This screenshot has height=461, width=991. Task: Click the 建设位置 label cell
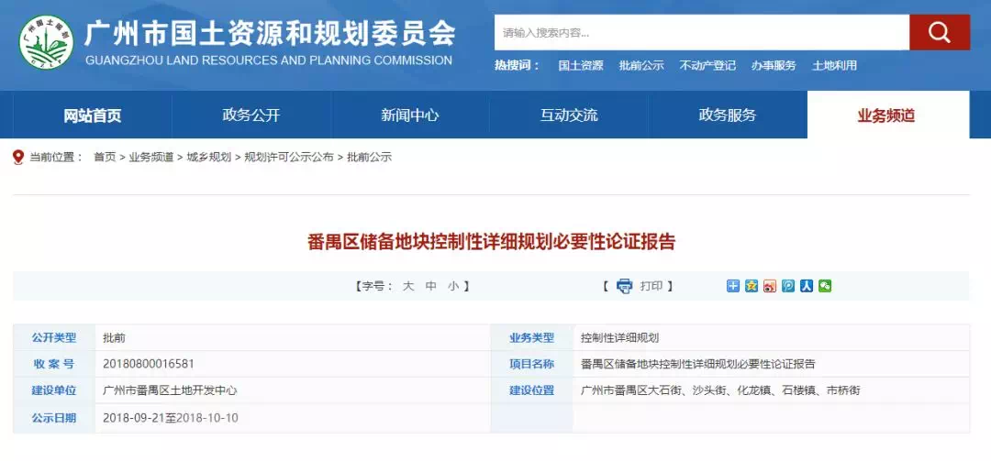point(531,390)
